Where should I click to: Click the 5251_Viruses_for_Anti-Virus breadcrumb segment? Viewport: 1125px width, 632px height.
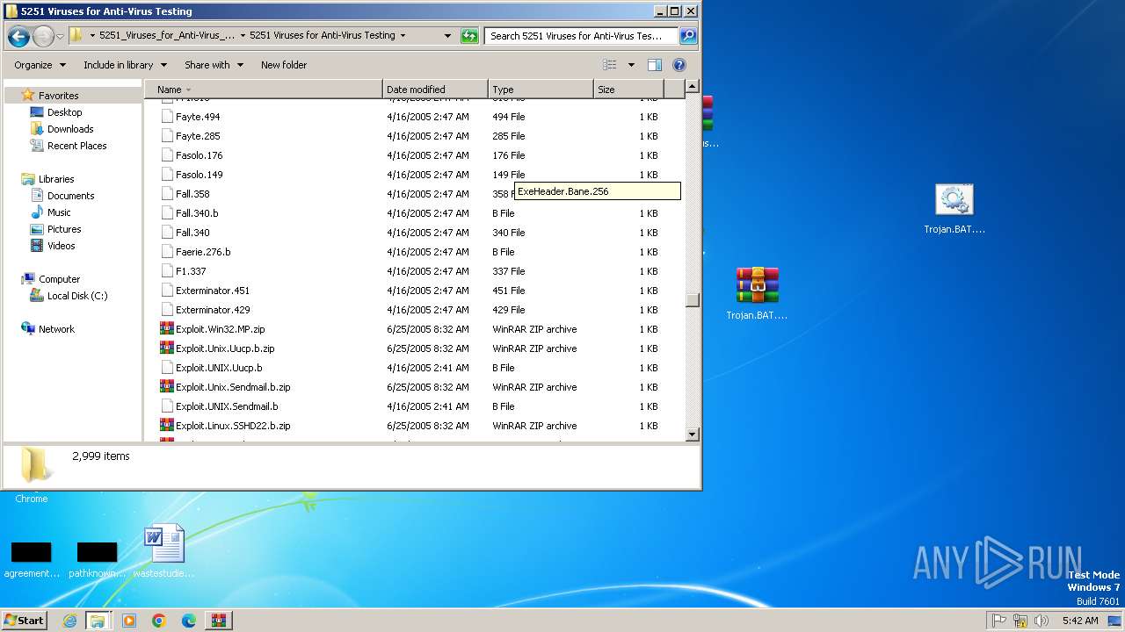[x=167, y=36]
